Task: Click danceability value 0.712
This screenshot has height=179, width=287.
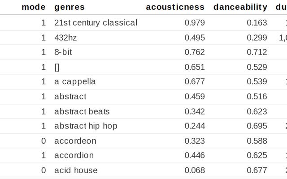Action: pos(257,52)
